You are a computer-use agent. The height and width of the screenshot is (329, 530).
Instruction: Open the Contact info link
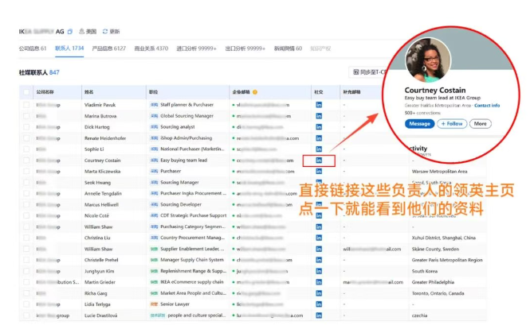(x=487, y=105)
